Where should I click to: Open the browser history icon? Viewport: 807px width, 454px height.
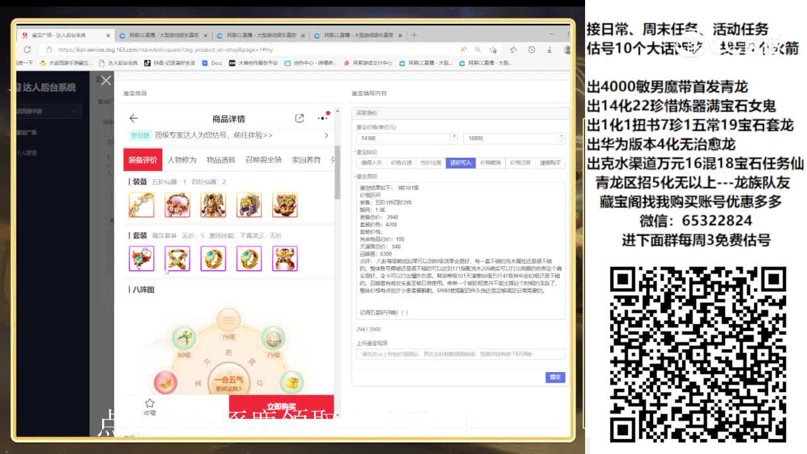coord(531,49)
